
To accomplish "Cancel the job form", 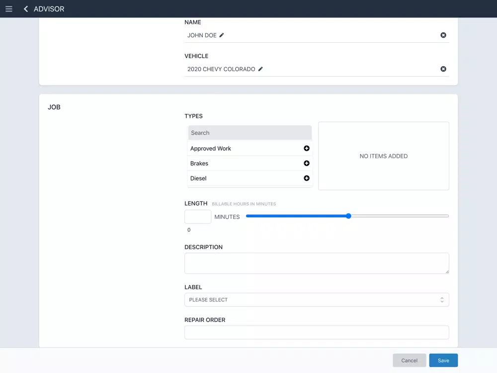I will (409, 360).
